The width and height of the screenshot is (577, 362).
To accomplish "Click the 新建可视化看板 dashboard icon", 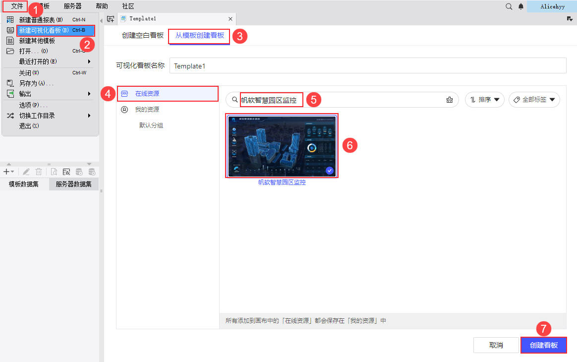I will [10, 30].
